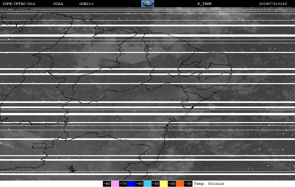Click the GOES10 satellite label
Image resolution: width=295 pixels, height=187 pixels.
tap(86, 4)
